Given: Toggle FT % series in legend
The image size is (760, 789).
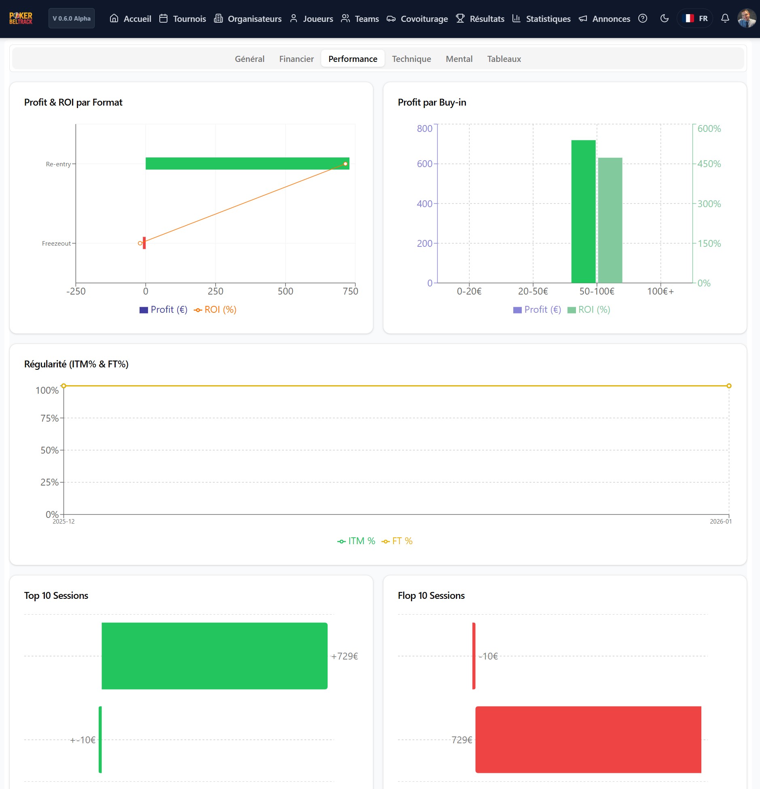Looking at the screenshot, I should pyautogui.click(x=397, y=541).
